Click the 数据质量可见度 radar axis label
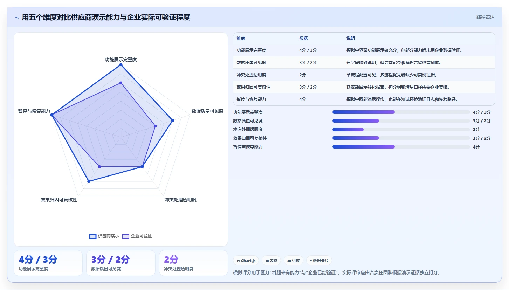Image resolution: width=509 pixels, height=290 pixels. 207,111
